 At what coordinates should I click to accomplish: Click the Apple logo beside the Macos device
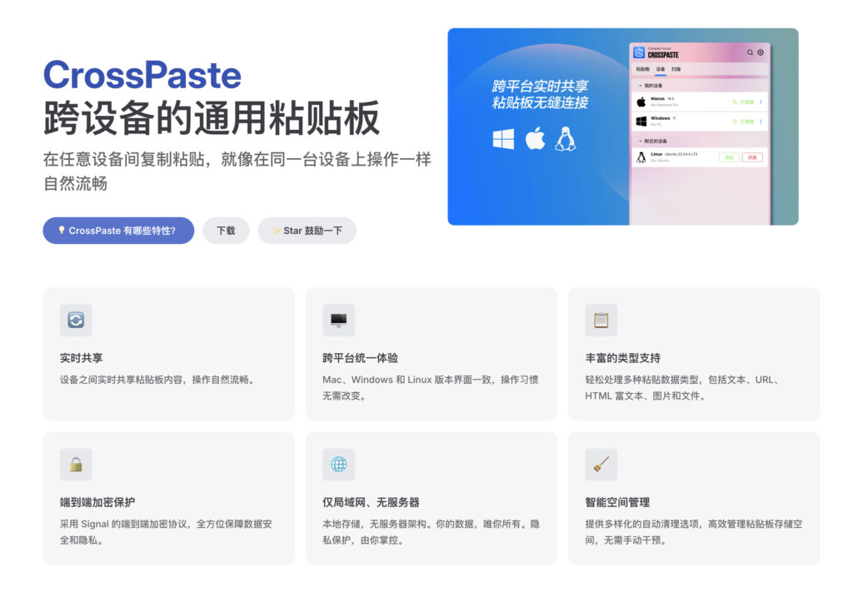pos(641,102)
